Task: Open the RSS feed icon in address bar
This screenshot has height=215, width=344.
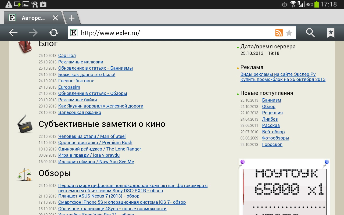Action: pyautogui.click(x=279, y=33)
